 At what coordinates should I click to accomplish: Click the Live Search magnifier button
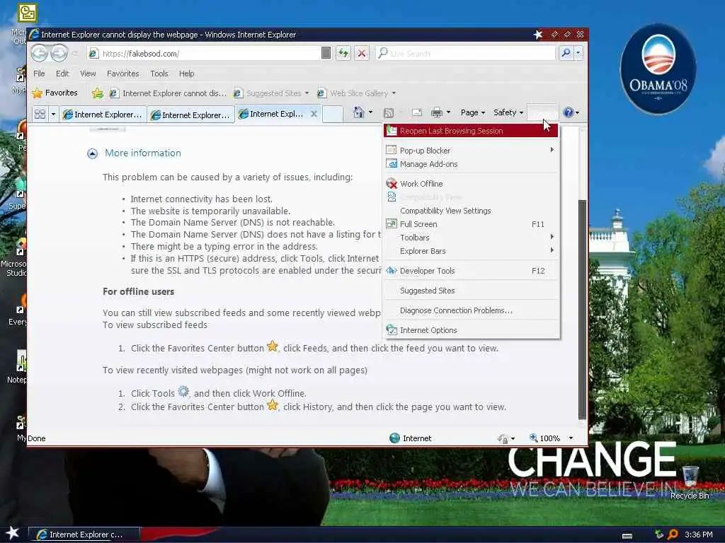(x=566, y=53)
